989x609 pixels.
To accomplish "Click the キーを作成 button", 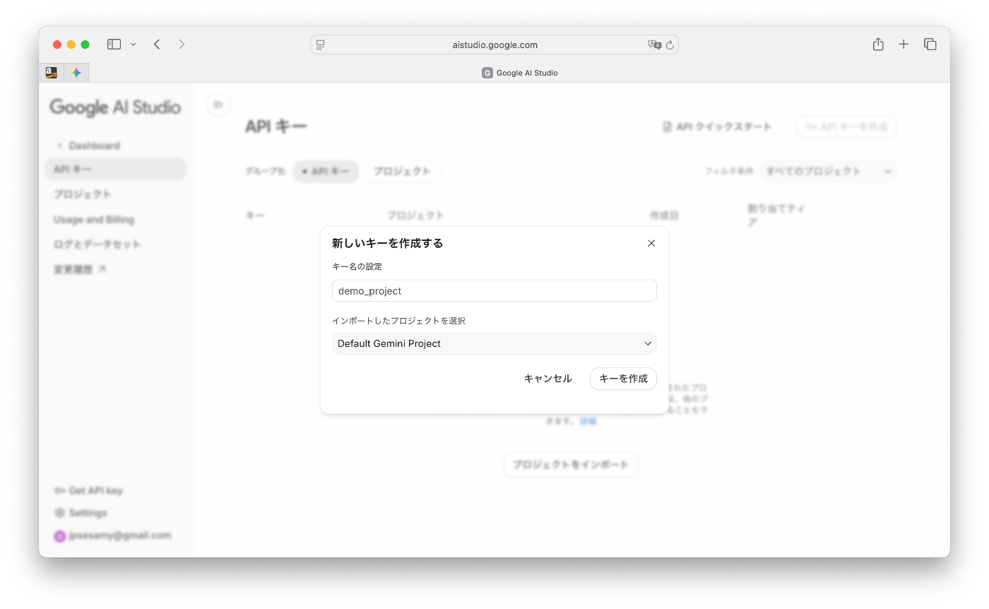I will click(x=623, y=379).
